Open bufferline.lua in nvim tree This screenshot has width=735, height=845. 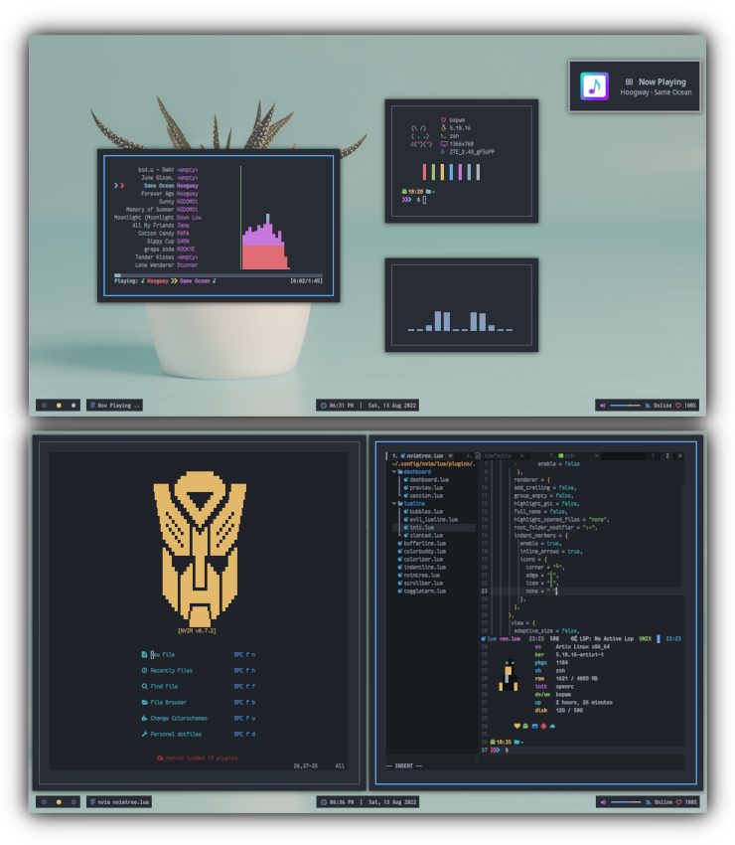pyautogui.click(x=424, y=543)
